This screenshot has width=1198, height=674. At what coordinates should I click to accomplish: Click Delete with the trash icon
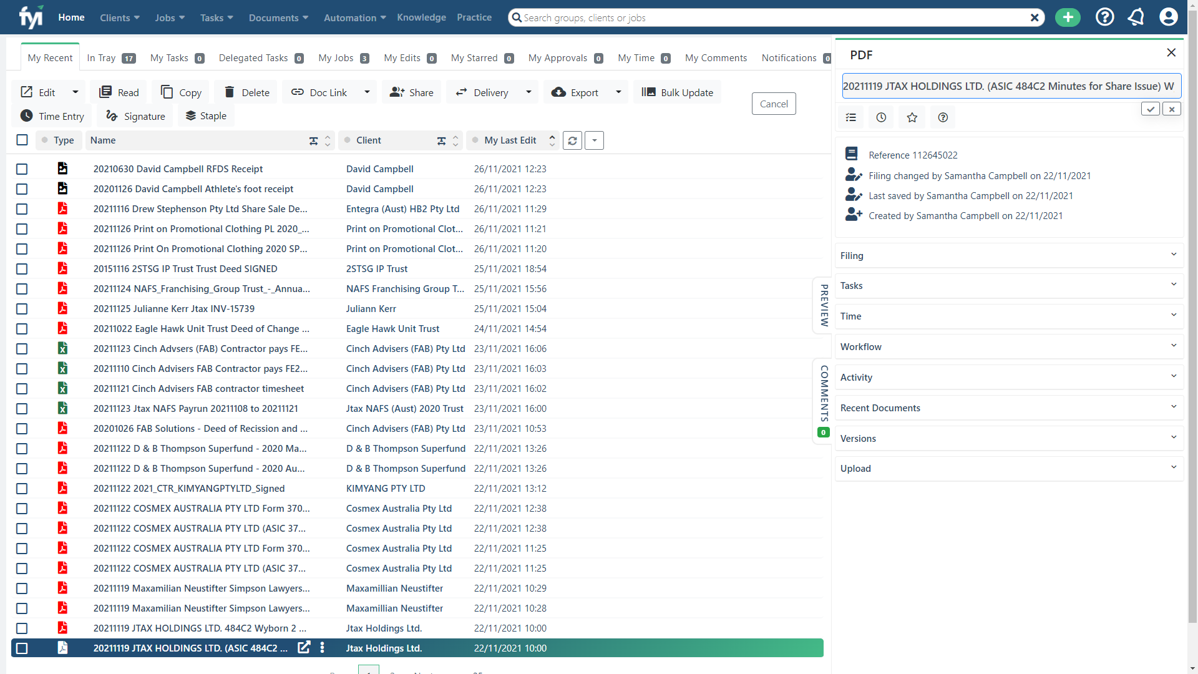pyautogui.click(x=246, y=92)
